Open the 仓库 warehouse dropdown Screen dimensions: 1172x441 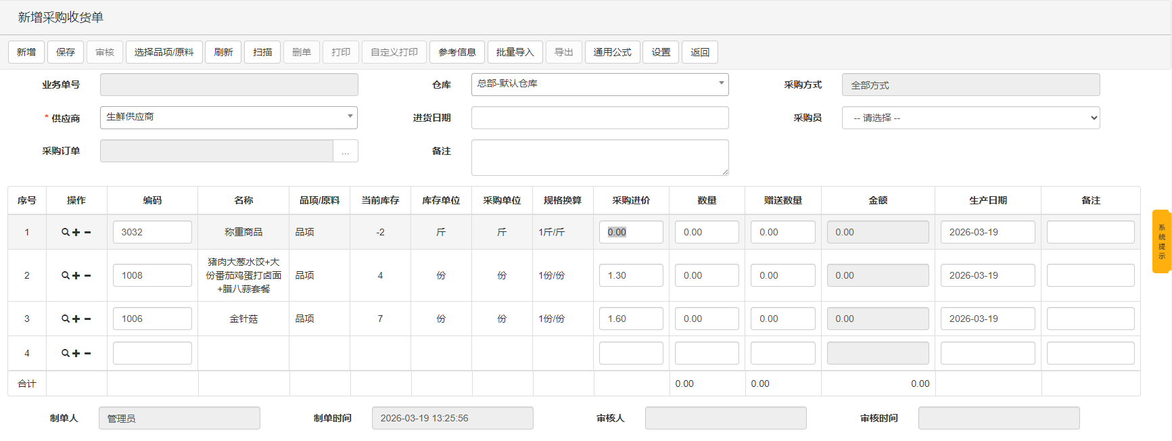[x=599, y=84]
